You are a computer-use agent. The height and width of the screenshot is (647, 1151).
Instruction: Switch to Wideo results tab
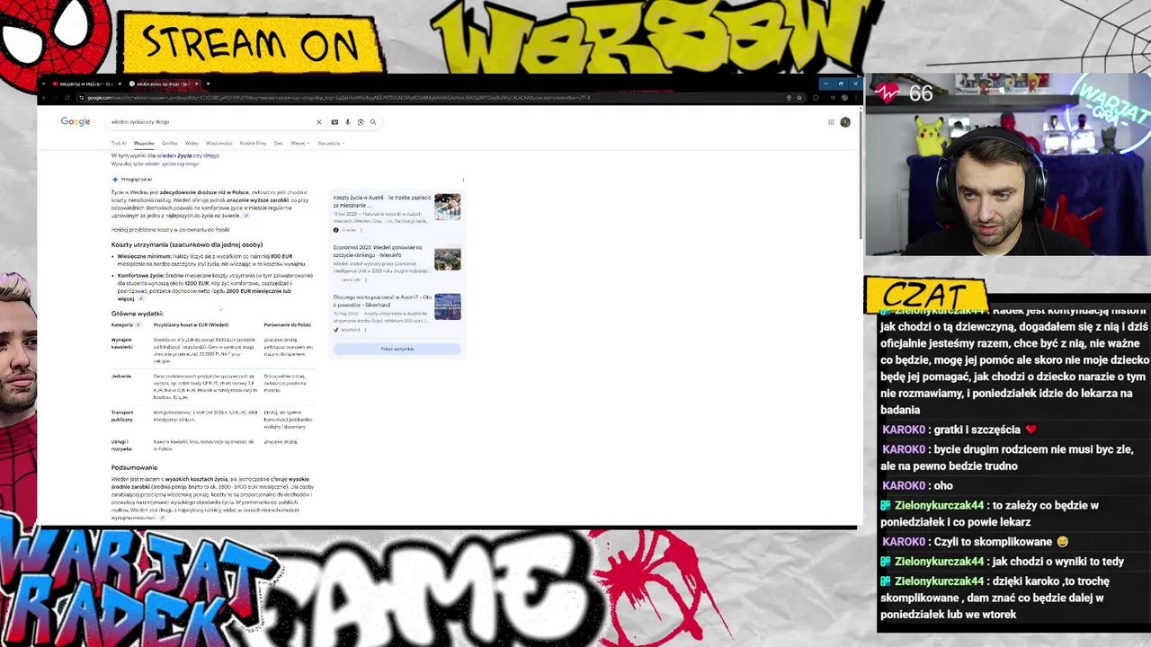192,143
